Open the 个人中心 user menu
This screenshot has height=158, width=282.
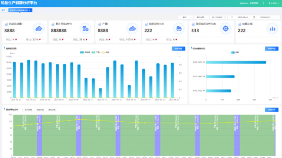tap(273, 3)
